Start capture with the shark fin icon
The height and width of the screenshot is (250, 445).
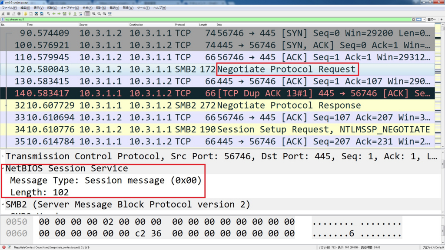[3, 13]
